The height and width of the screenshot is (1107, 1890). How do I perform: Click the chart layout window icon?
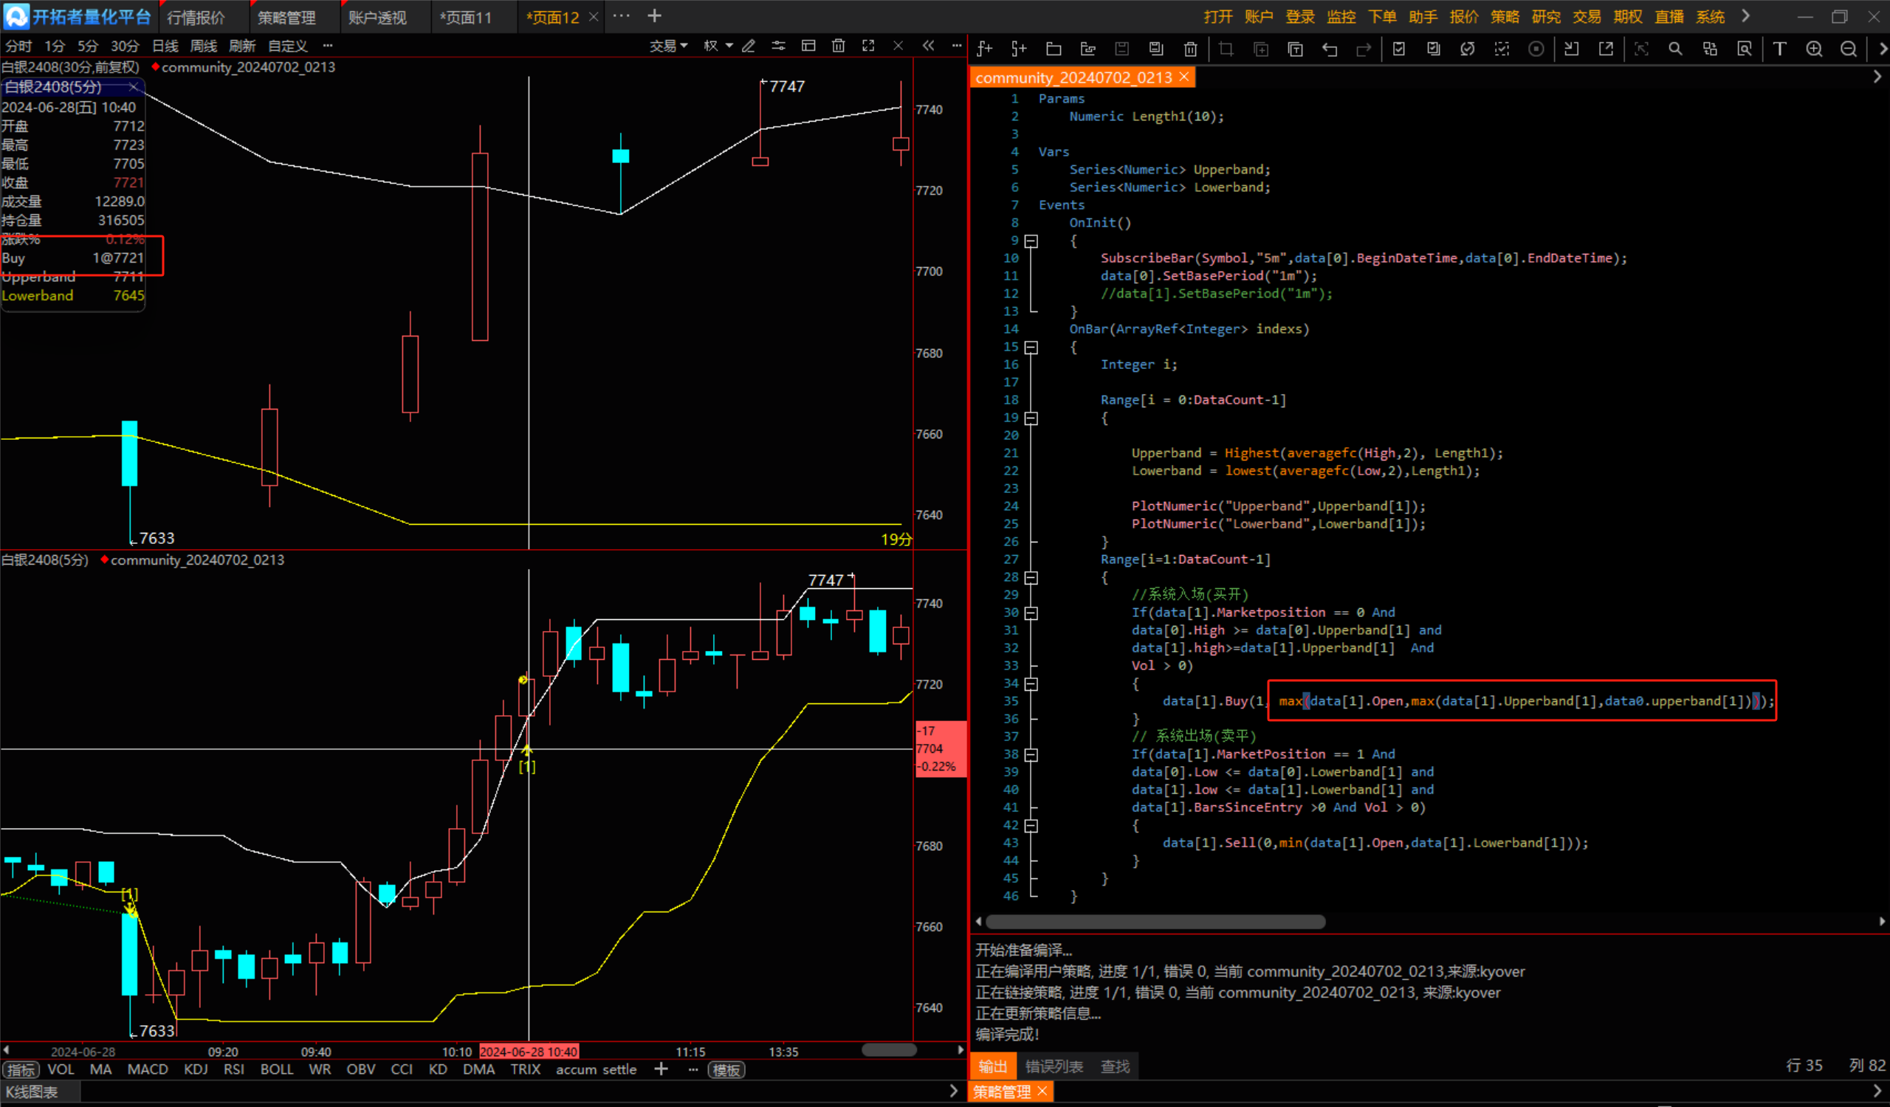[808, 46]
